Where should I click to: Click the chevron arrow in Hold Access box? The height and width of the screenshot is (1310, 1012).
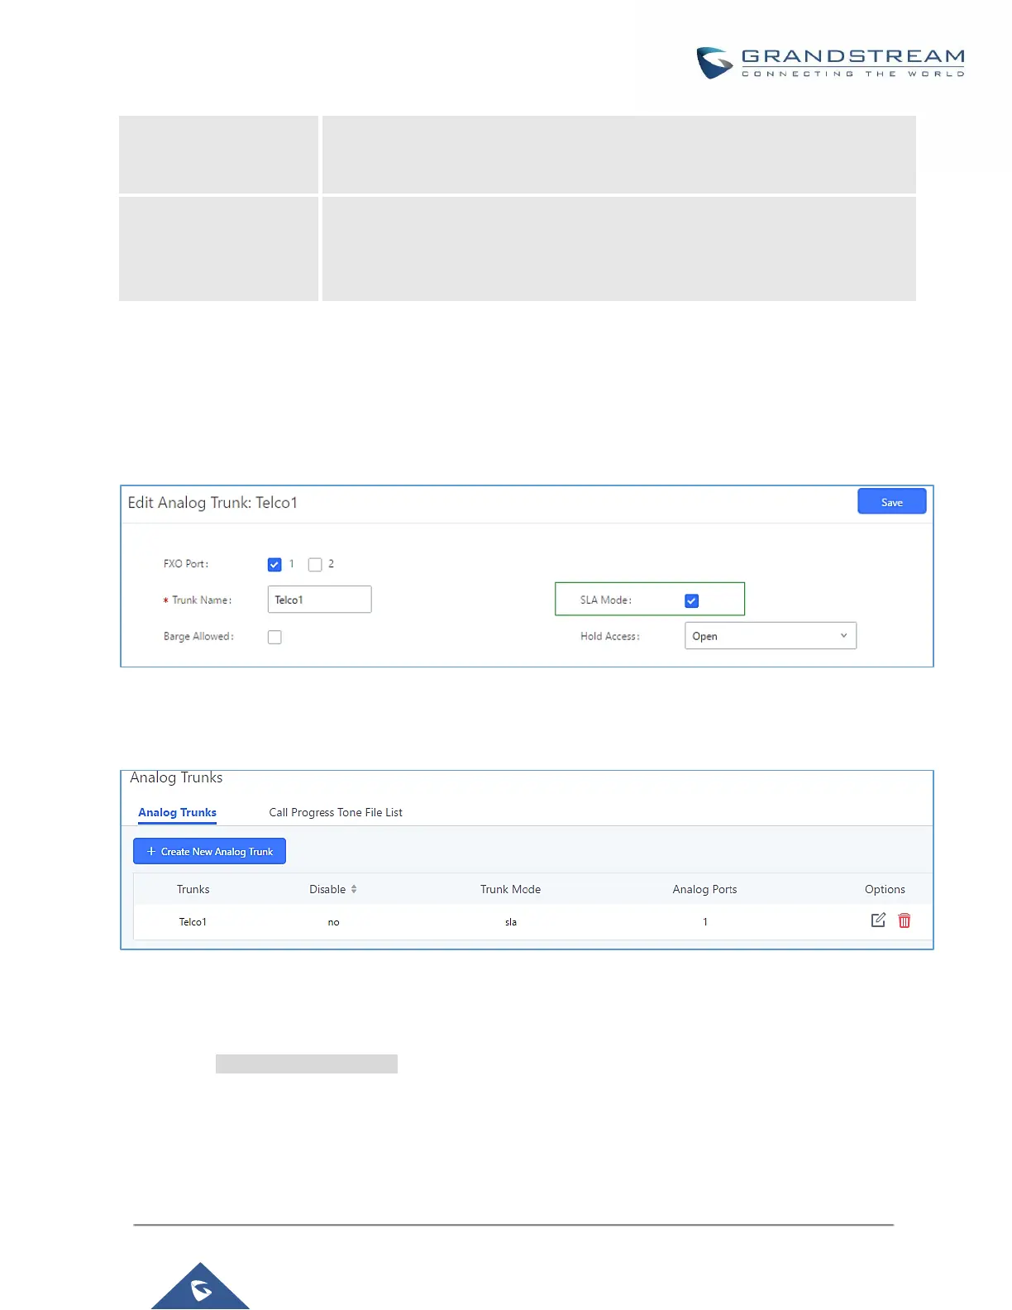point(843,636)
